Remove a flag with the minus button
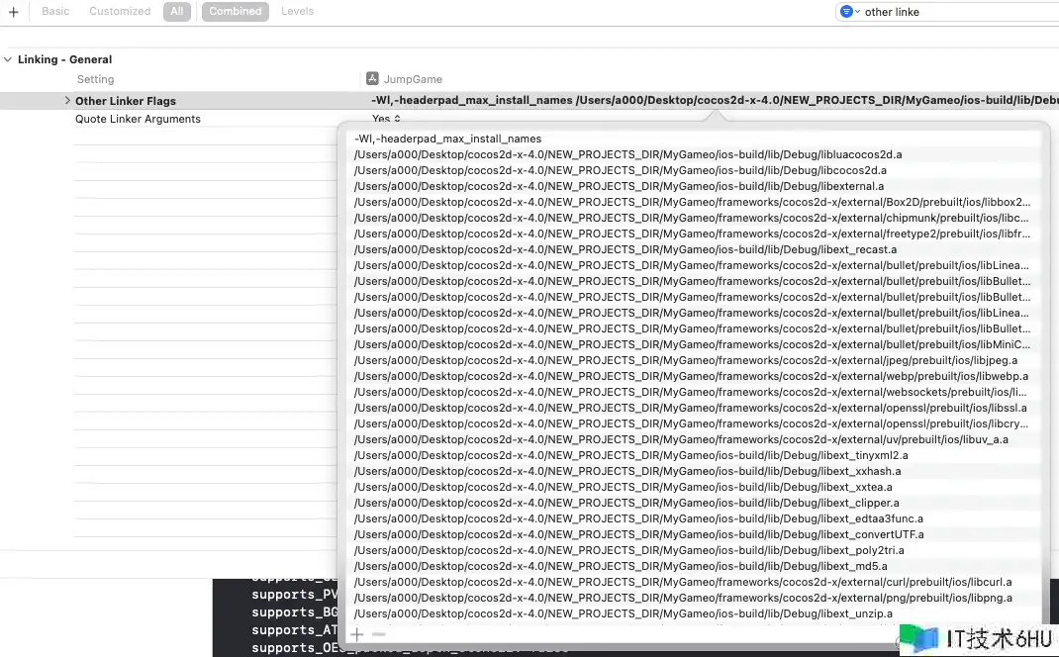 (379, 634)
